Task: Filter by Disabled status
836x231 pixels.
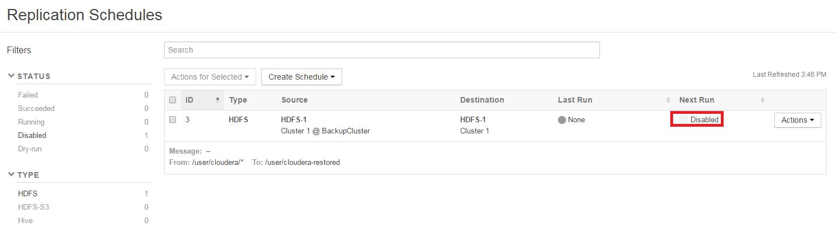Action: [32, 135]
